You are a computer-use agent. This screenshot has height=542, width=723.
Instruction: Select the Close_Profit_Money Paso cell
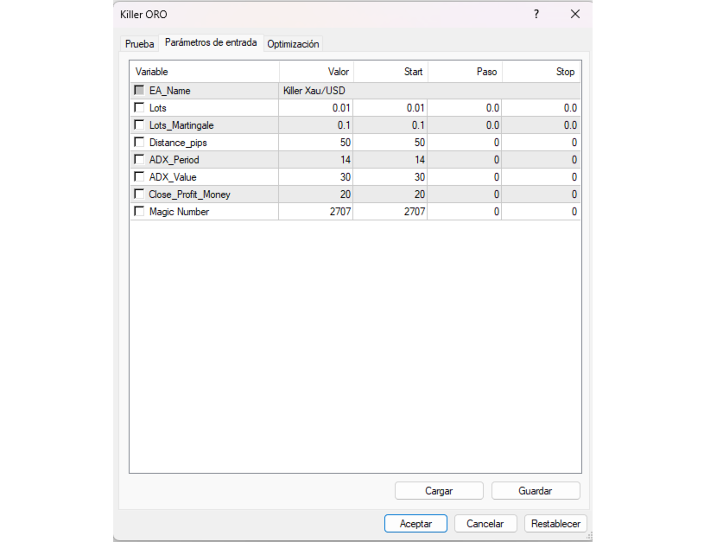tap(465, 194)
